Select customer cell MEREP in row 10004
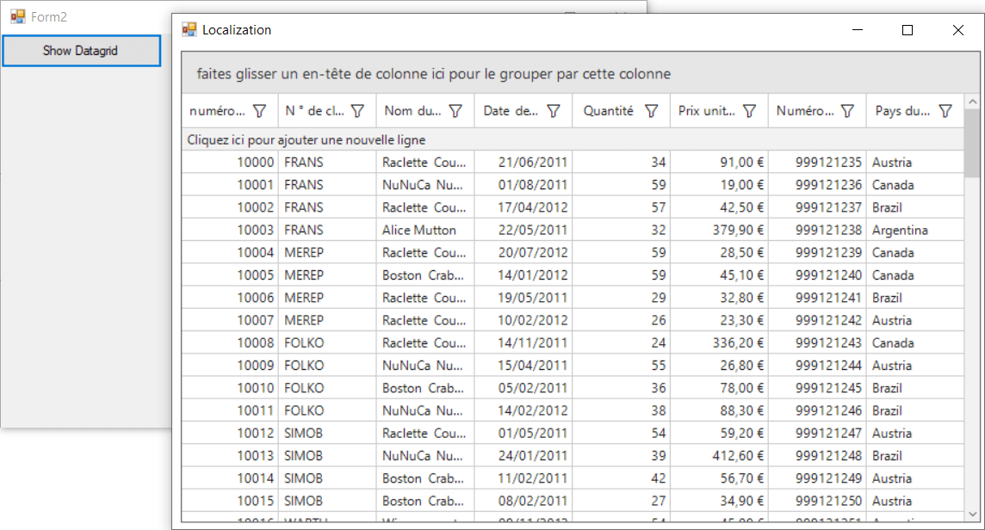 (x=327, y=252)
